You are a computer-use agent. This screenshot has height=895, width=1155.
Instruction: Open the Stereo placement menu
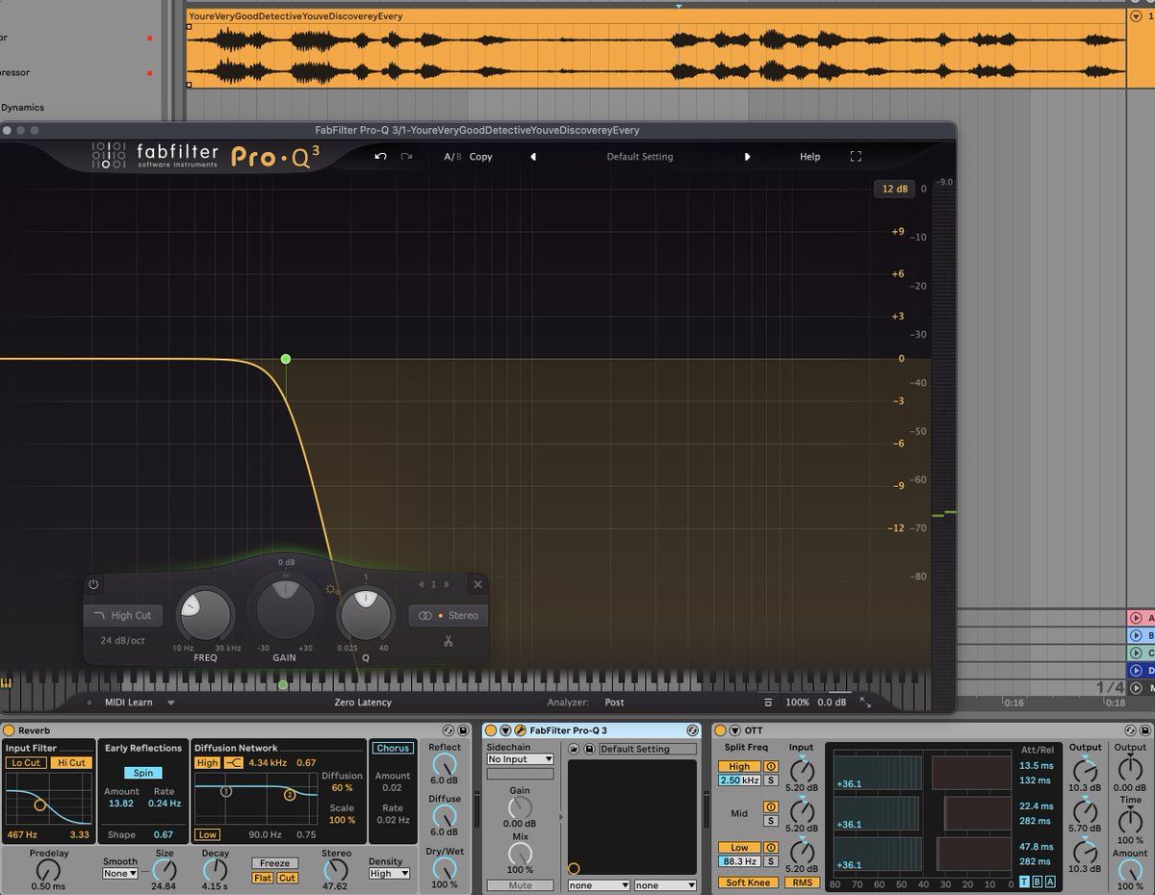[x=449, y=616]
